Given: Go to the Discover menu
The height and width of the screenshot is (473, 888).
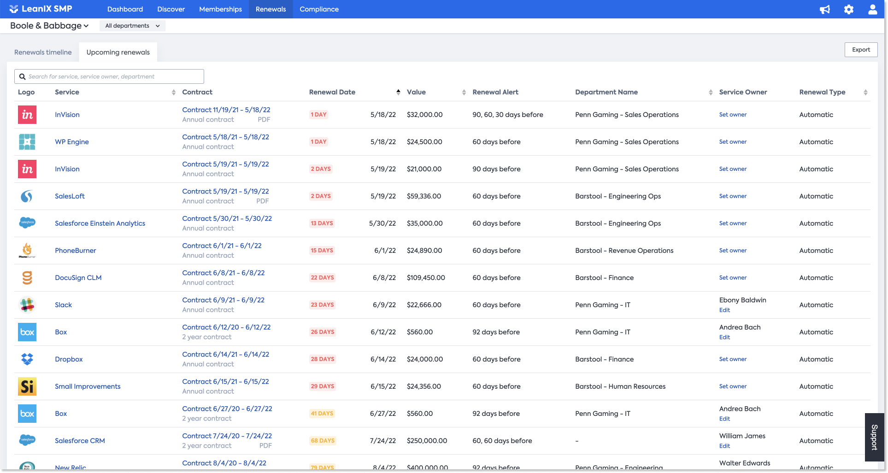Looking at the screenshot, I should (x=171, y=9).
